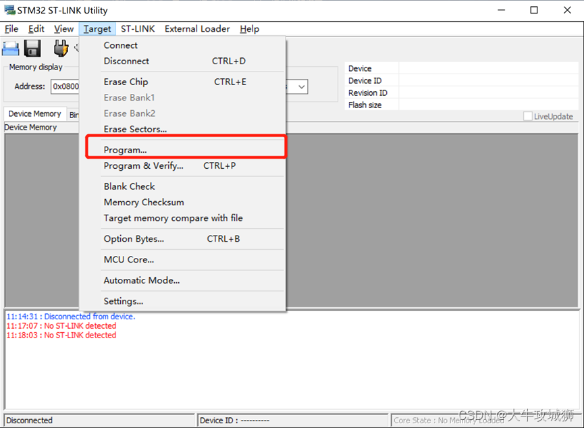Select Erase Chip menu entry
This screenshot has width=584, height=428.
(182, 82)
